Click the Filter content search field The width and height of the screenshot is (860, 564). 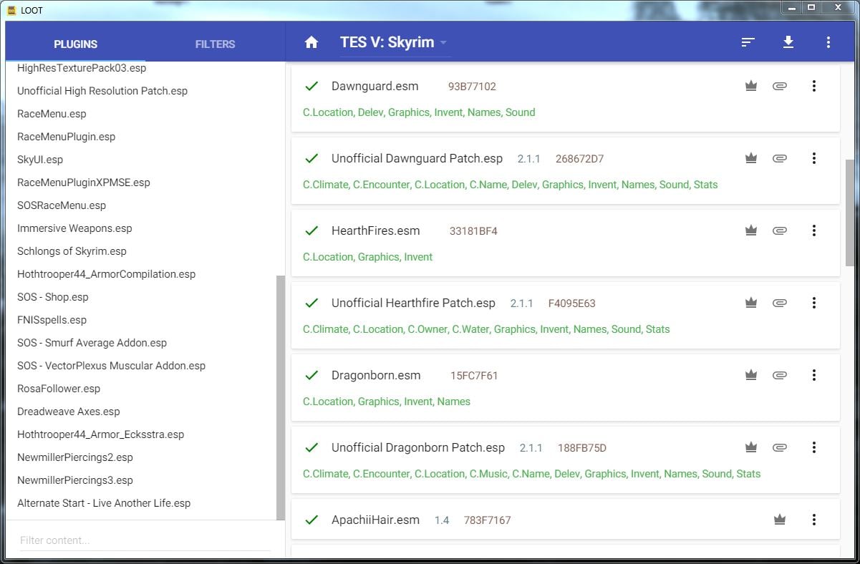[145, 540]
